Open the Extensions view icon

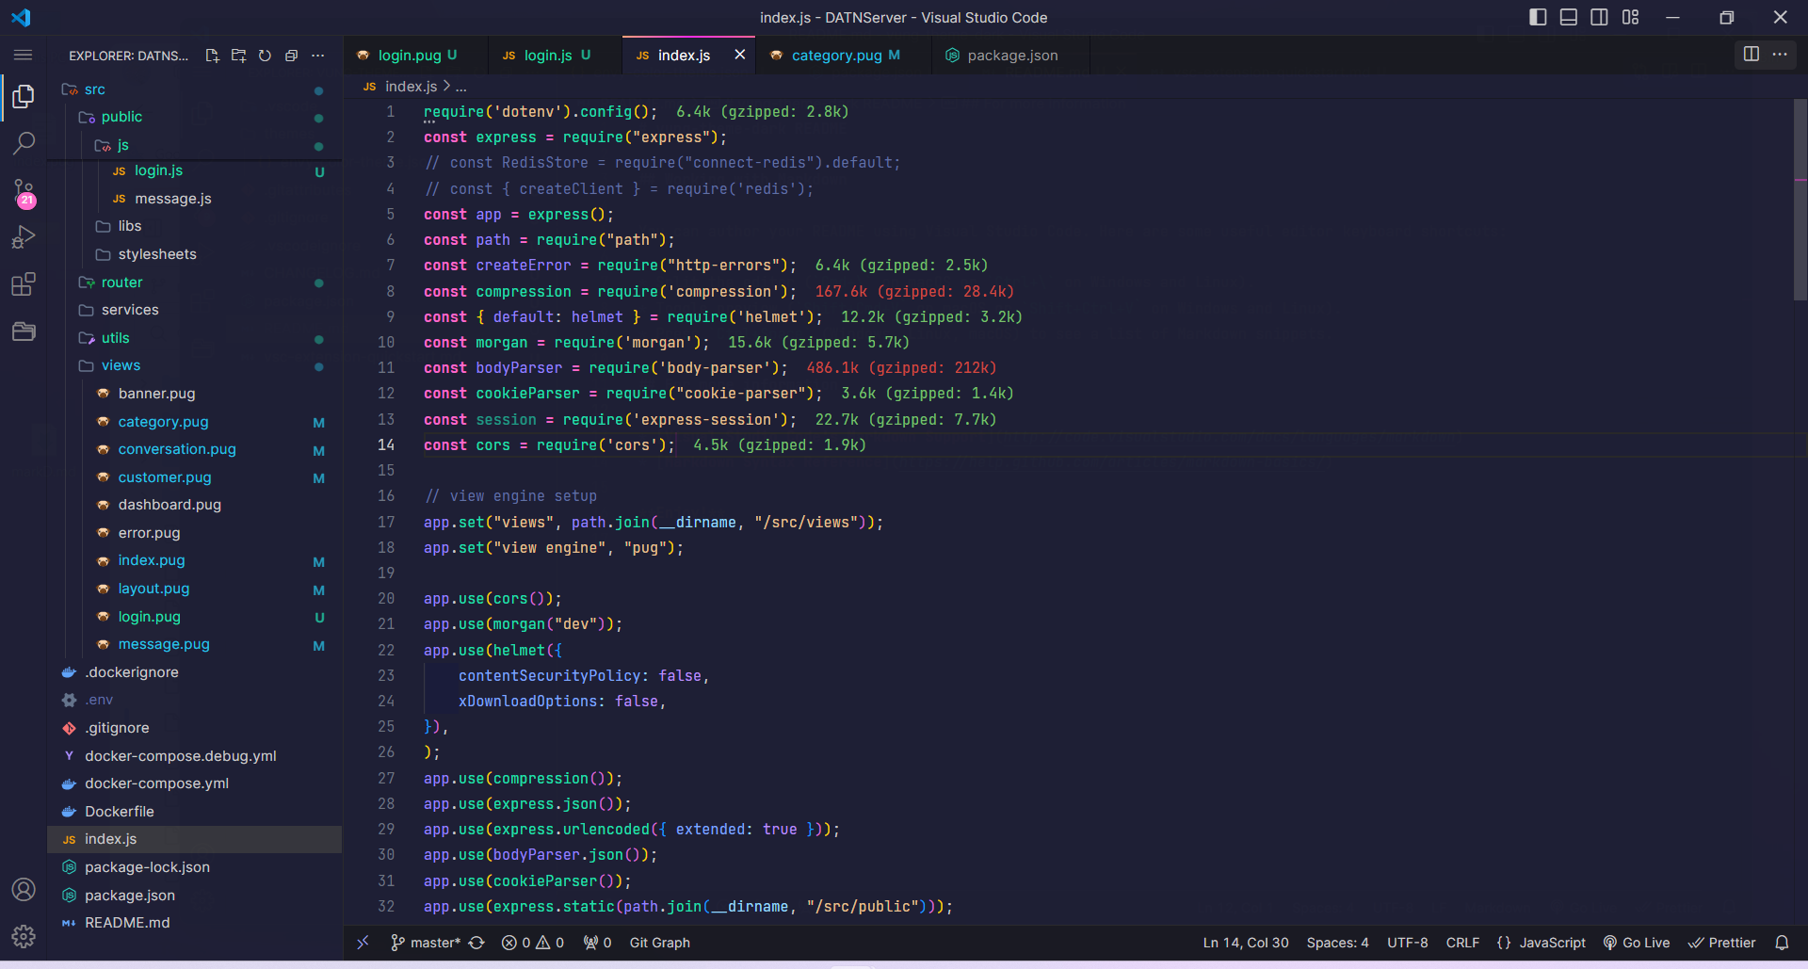coord(24,284)
